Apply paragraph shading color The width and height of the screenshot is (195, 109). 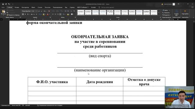pos(68,14)
